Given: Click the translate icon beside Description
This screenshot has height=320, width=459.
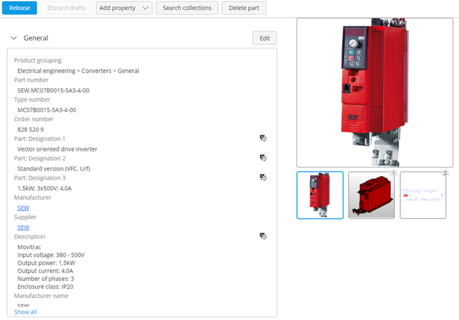Looking at the screenshot, I should click(263, 236).
